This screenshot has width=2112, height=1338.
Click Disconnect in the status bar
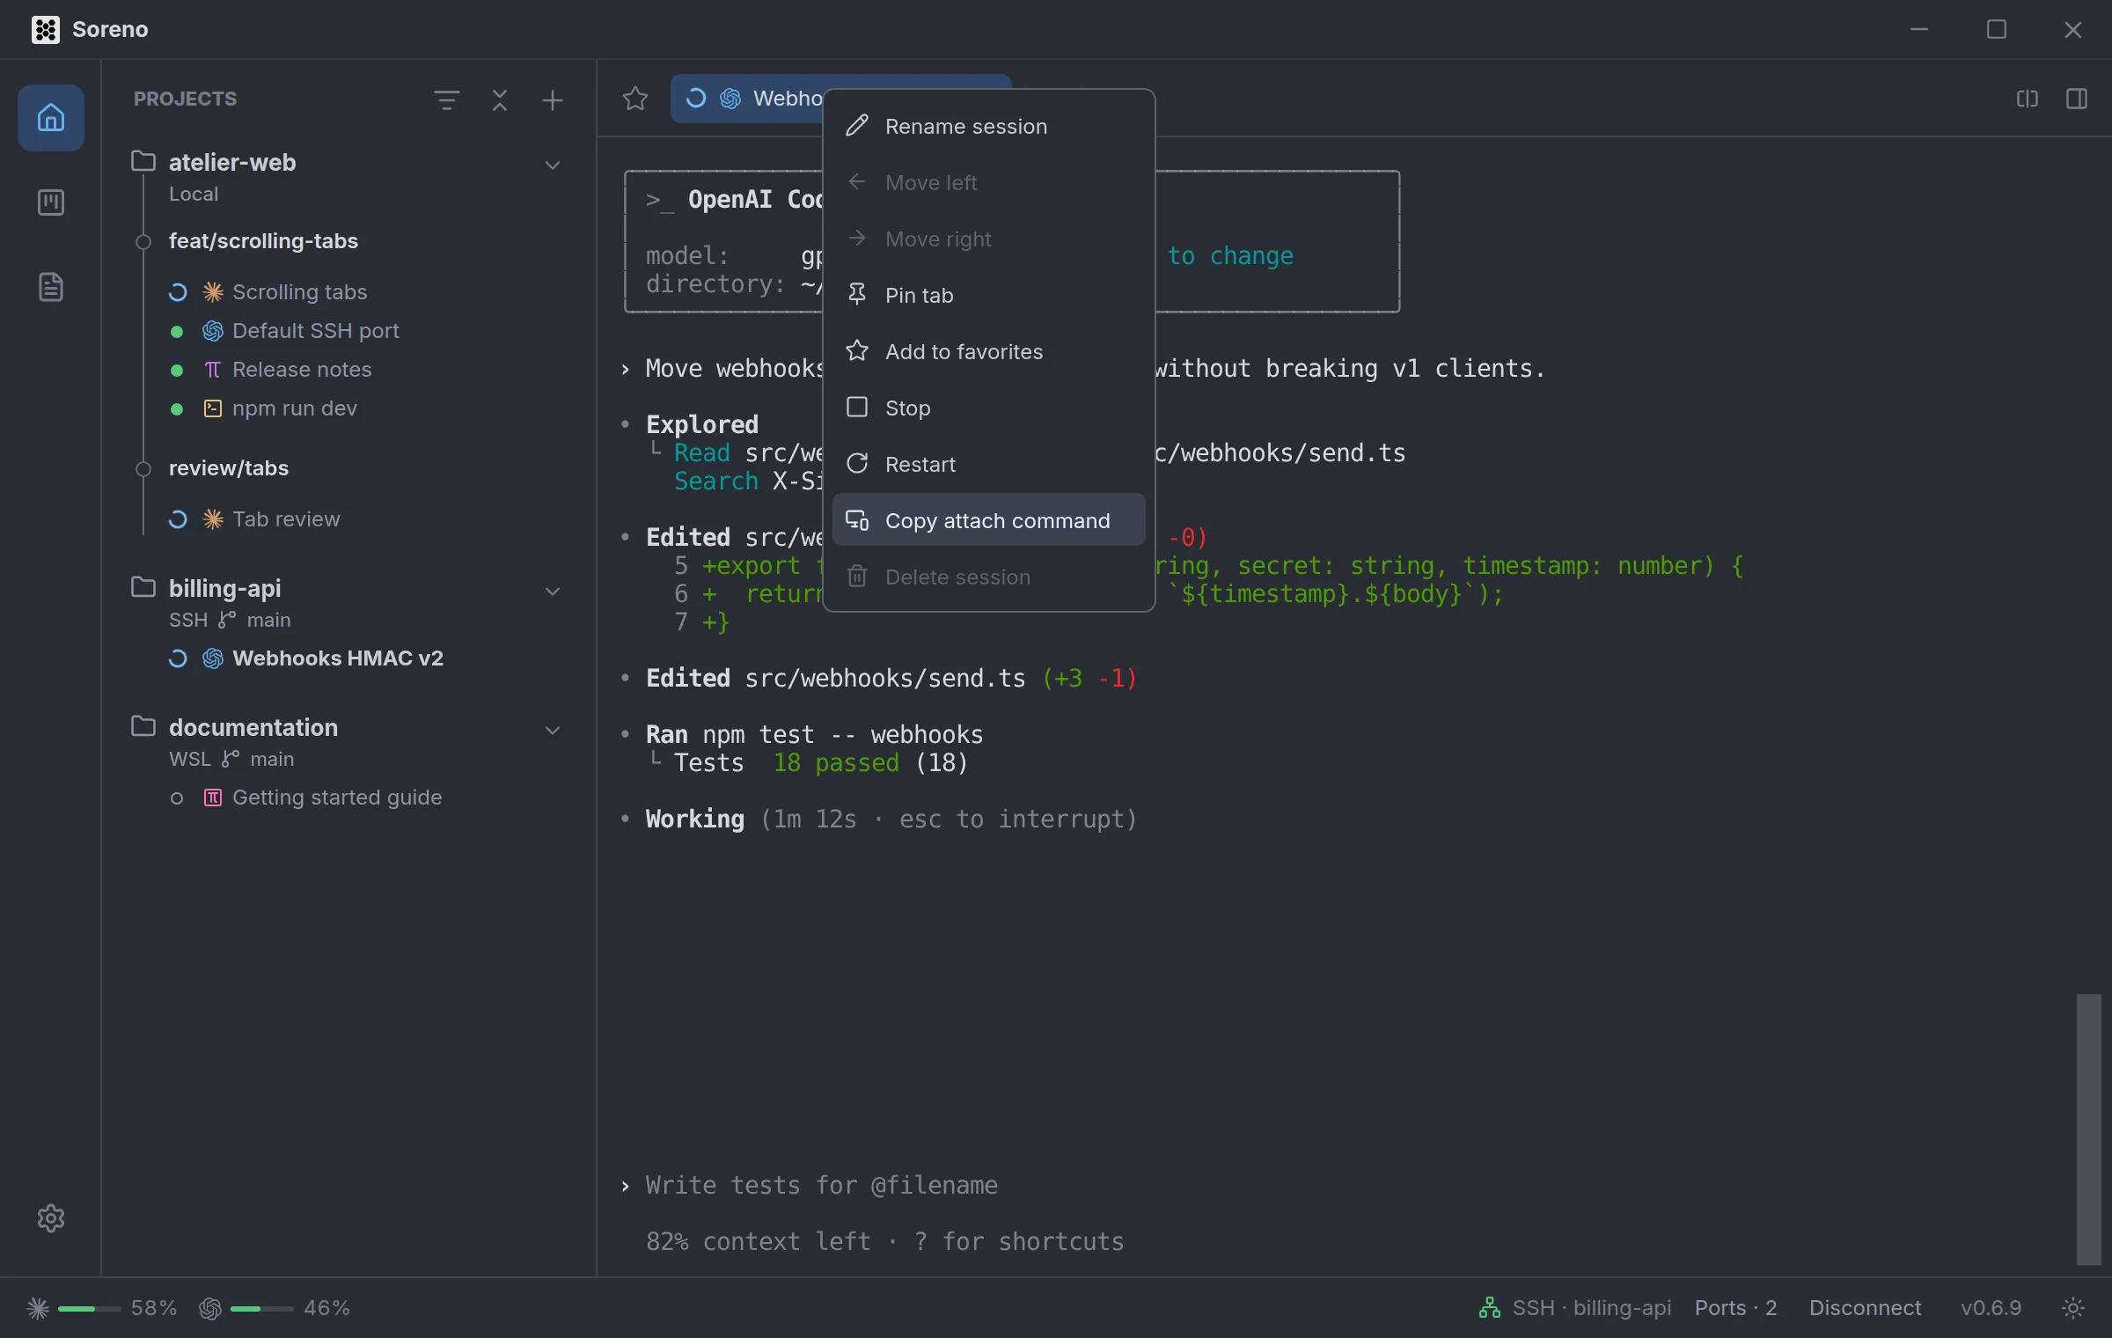[1865, 1308]
